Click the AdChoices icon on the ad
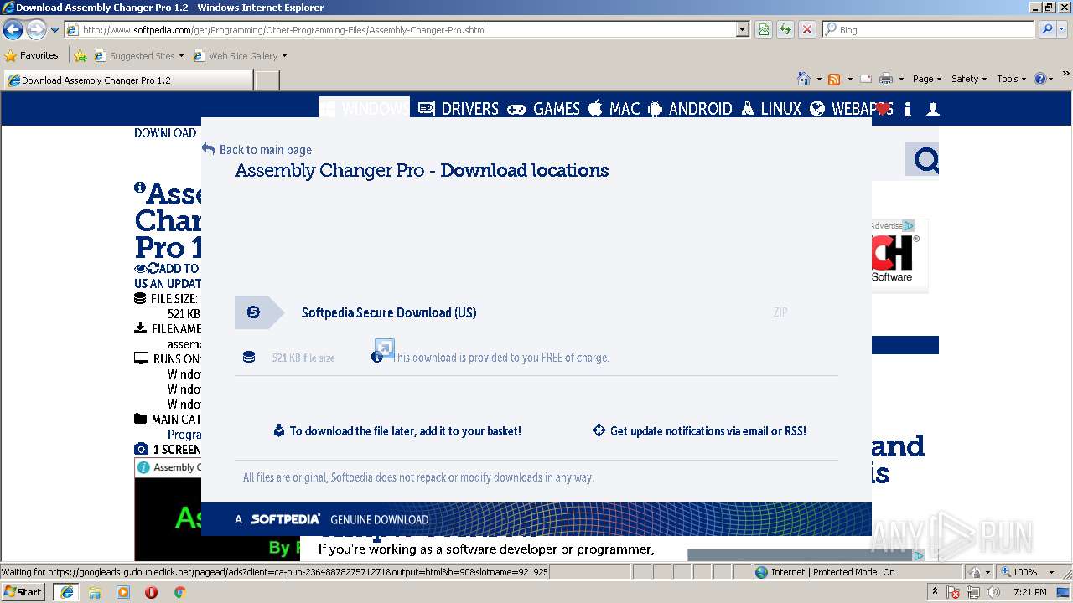 [x=909, y=225]
